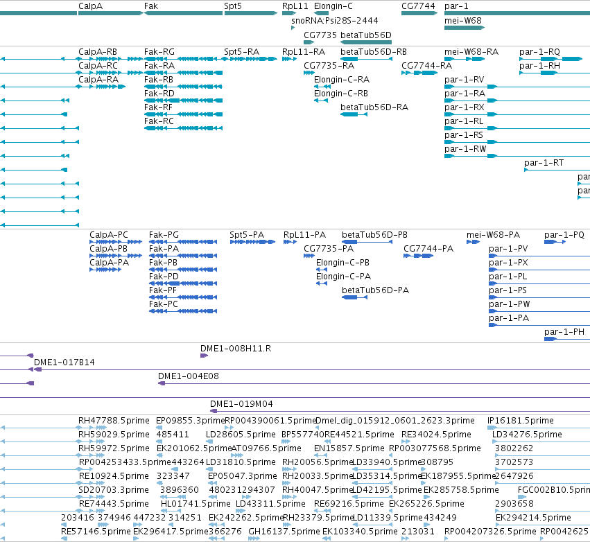Click the par-1-RX transcript label

pos(464,107)
